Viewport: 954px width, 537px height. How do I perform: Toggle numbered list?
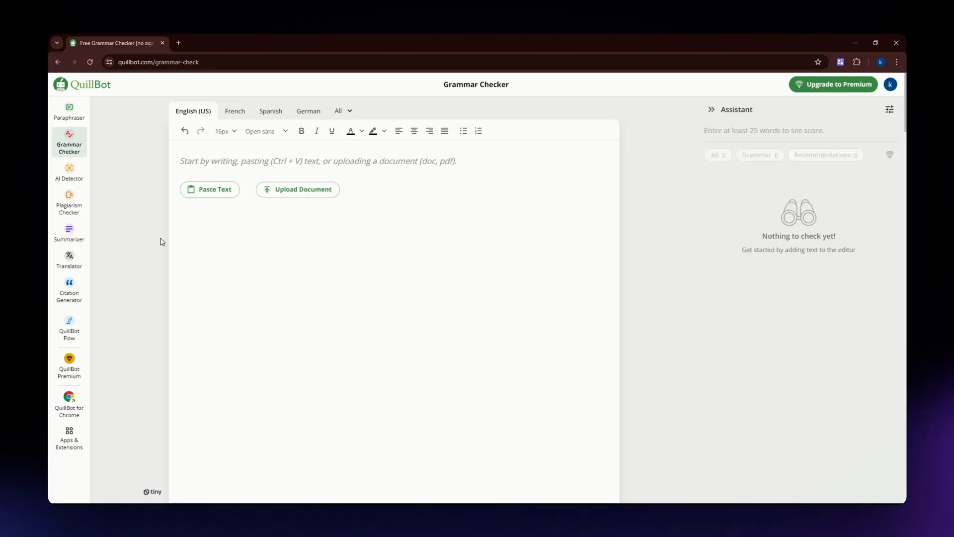pyautogui.click(x=478, y=131)
